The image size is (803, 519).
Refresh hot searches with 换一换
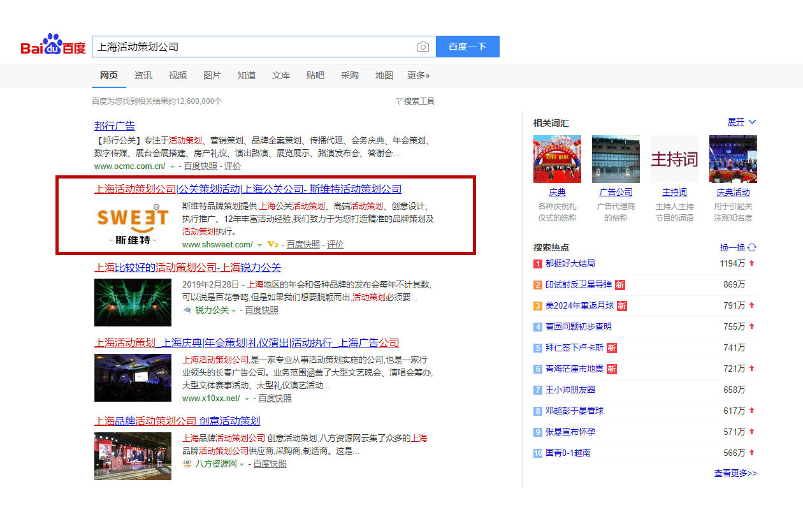tap(738, 247)
